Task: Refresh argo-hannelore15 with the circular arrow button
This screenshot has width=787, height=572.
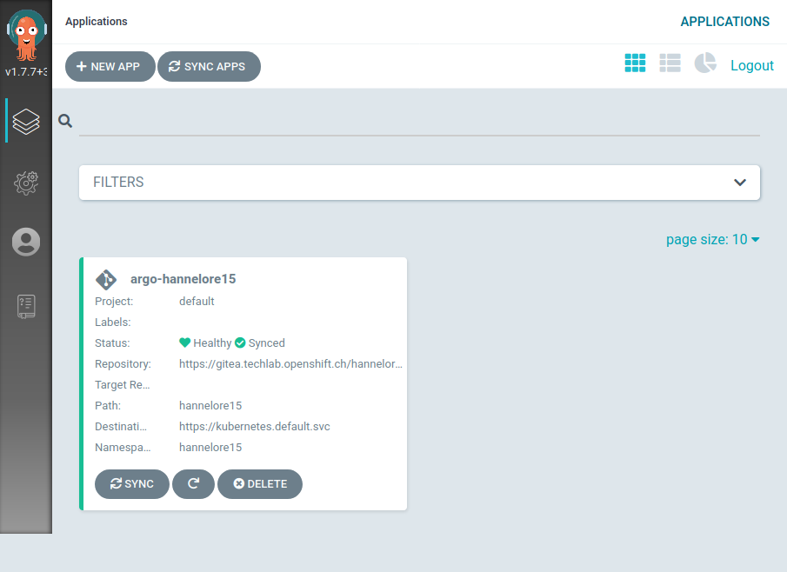Action: (193, 484)
